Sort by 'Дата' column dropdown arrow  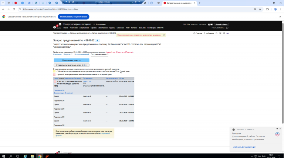(x=124, y=79)
